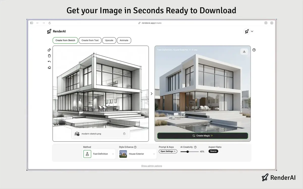The image size is (303, 189).
Task: Adjust the AI Creativity slider
Action: (x=188, y=151)
